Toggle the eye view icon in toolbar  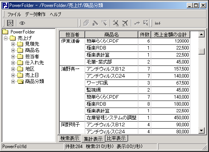point(22,23)
